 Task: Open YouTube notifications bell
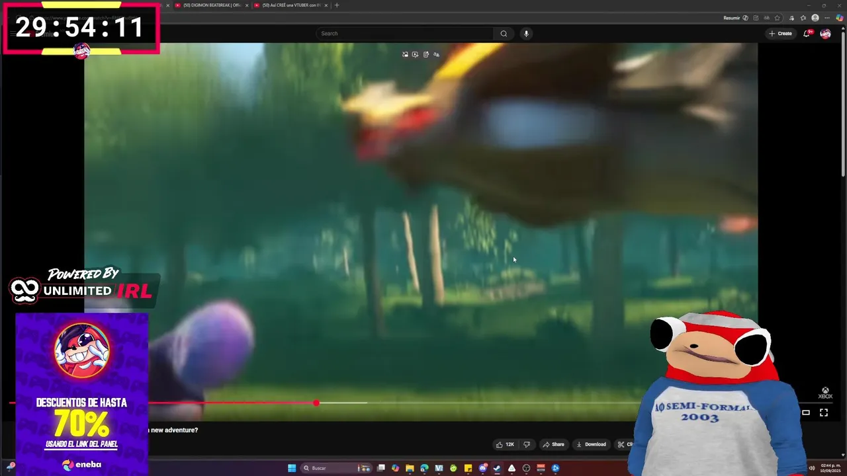[x=807, y=33]
